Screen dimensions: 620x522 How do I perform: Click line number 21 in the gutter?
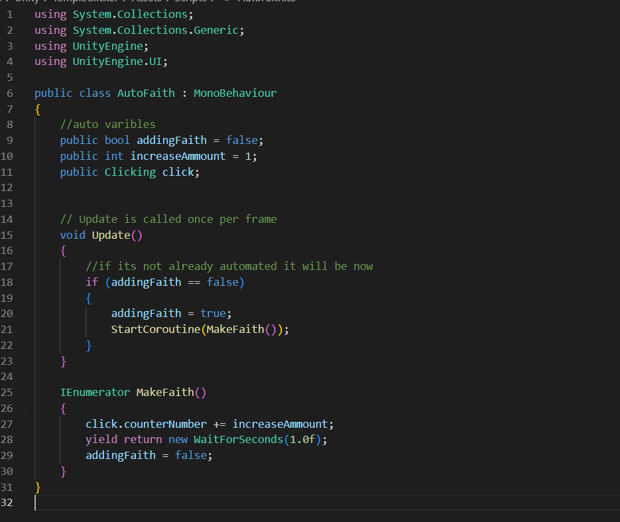point(7,330)
